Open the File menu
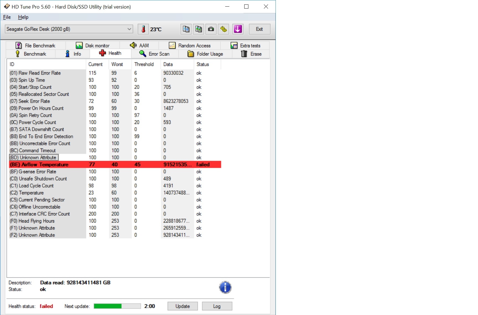This screenshot has width=478, height=315. point(7,17)
